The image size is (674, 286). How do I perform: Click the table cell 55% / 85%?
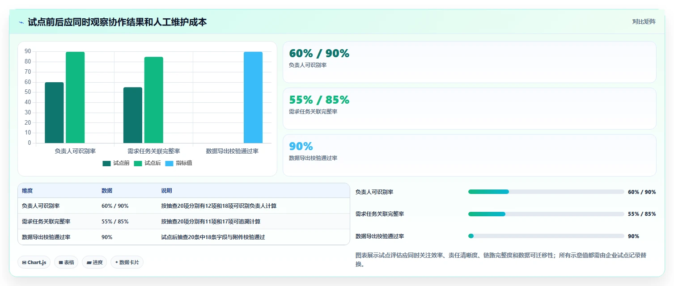tap(115, 222)
